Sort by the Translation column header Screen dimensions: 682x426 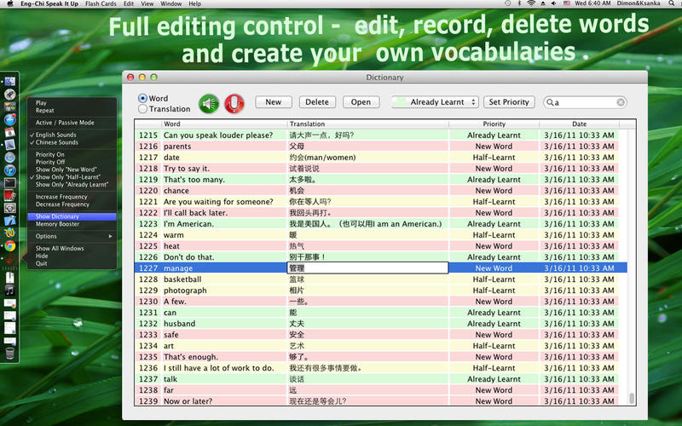[368, 124]
